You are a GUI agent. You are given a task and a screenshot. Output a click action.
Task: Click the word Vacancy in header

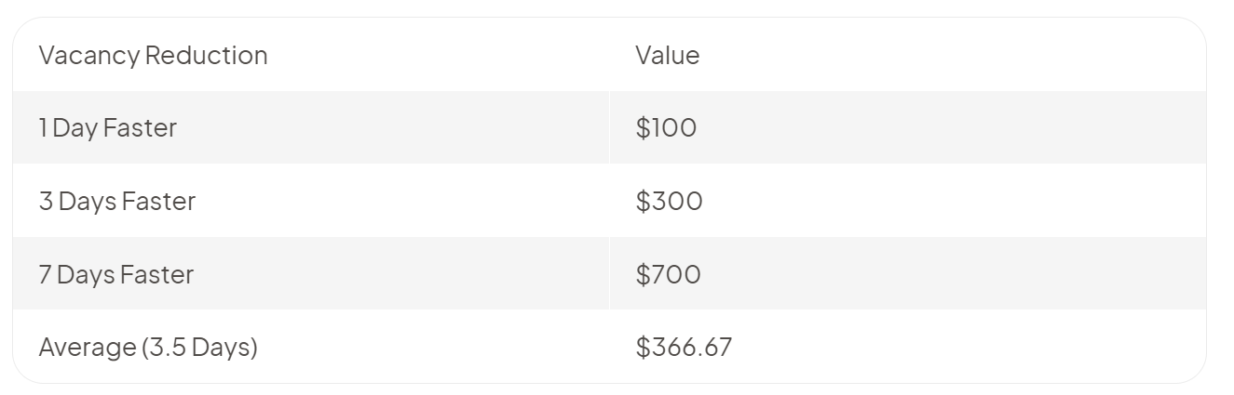coord(89,56)
